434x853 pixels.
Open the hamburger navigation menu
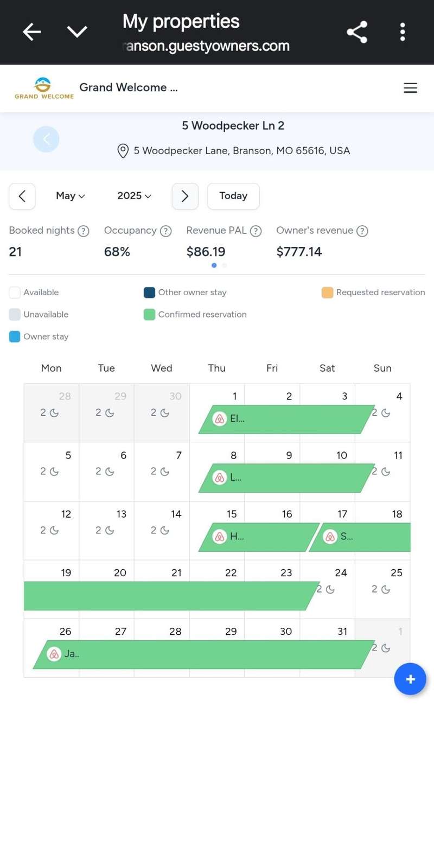pyautogui.click(x=410, y=88)
